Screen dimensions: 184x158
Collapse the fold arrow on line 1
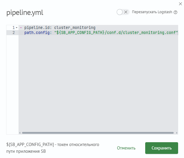click(x=17, y=28)
